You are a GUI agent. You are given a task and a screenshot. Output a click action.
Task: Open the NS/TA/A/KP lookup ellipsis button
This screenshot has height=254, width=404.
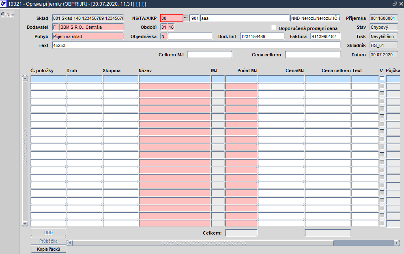[186, 18]
